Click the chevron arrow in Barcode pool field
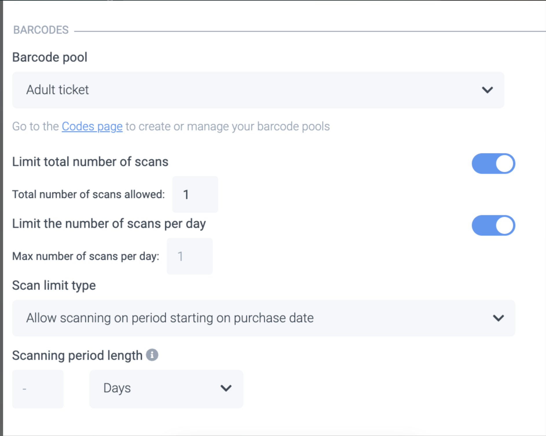546x436 pixels. (x=487, y=90)
